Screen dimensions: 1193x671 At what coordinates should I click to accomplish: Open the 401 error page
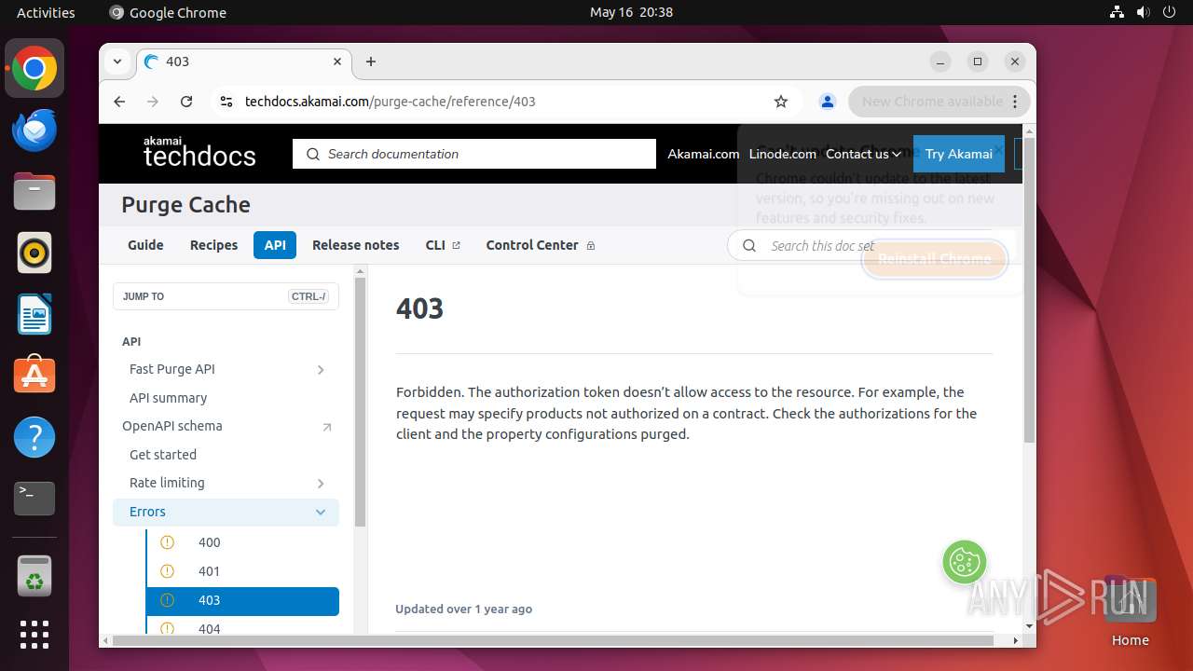[x=210, y=571]
